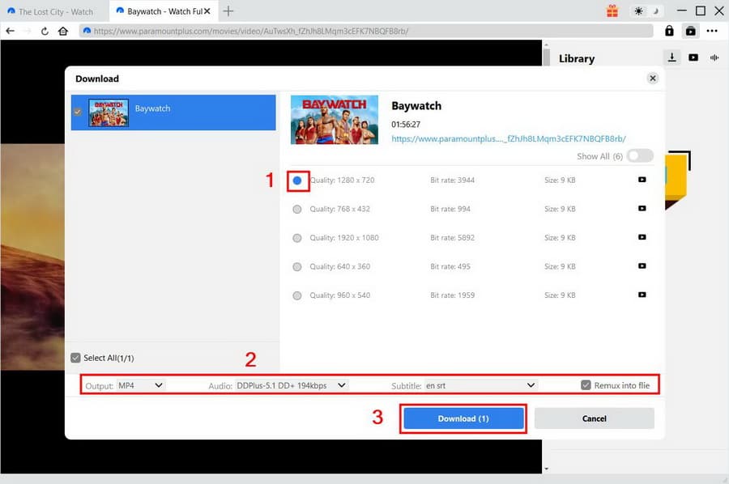Uncheck the Remux into file checkbox

(x=586, y=385)
